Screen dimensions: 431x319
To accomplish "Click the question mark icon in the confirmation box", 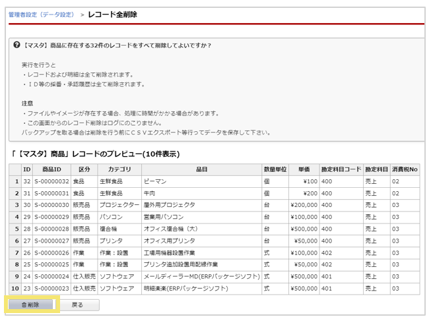I will pyautogui.click(x=17, y=45).
